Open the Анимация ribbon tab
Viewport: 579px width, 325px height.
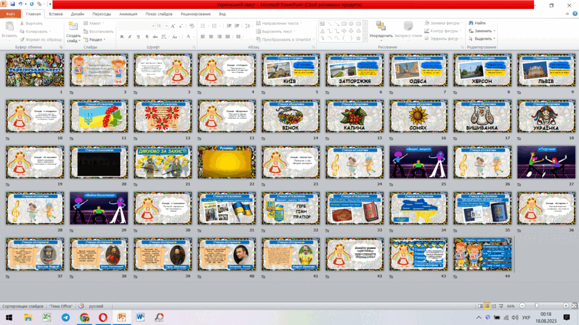128,14
